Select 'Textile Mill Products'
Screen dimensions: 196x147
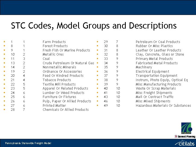pos(59,84)
